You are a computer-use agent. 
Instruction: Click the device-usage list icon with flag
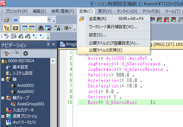click(57, 28)
